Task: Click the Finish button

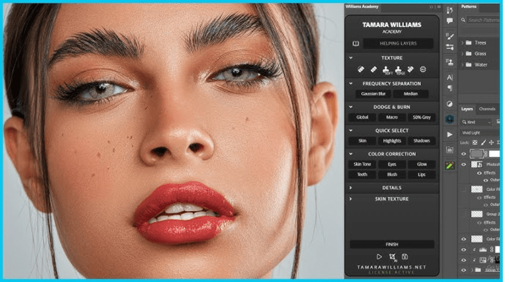Action: pyautogui.click(x=392, y=244)
